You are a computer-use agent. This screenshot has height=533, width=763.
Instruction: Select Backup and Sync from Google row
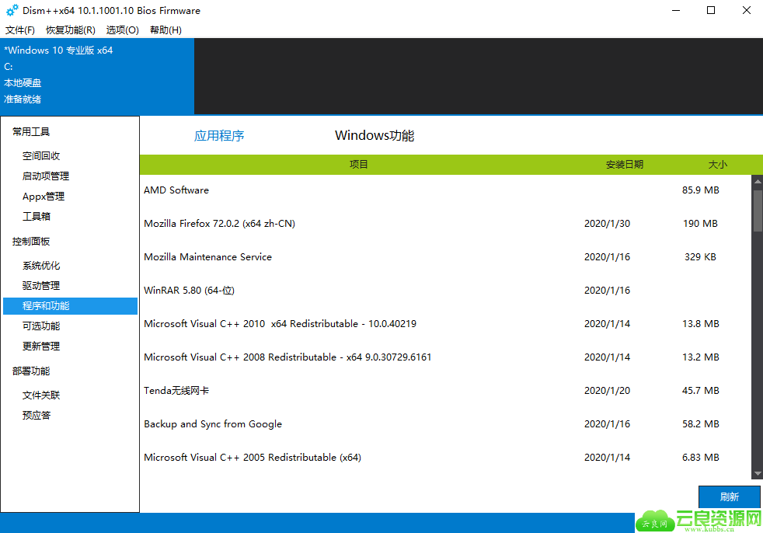445,424
